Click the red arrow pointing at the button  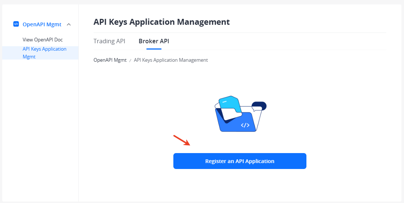point(181,140)
